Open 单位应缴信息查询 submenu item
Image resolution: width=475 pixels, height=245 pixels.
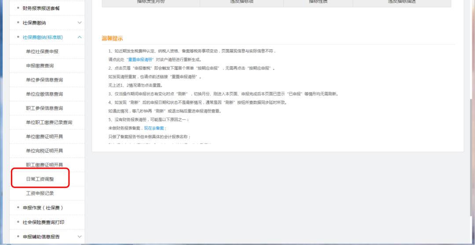44,94
